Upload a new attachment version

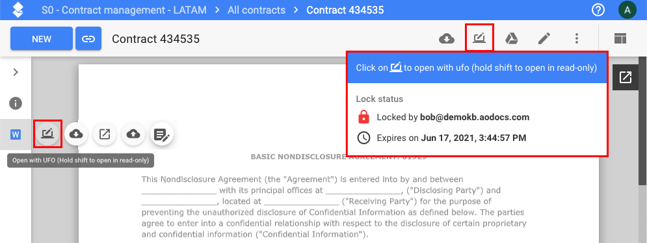click(133, 134)
